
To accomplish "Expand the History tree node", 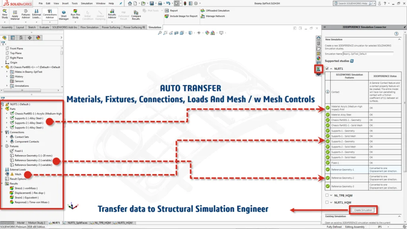I will 7,76.
